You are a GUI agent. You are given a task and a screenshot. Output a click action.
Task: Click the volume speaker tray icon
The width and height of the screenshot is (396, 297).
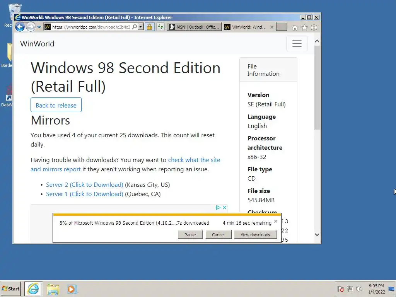[359, 289]
